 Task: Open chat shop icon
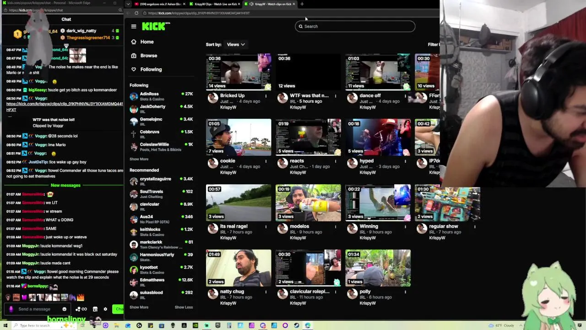tap(95, 309)
